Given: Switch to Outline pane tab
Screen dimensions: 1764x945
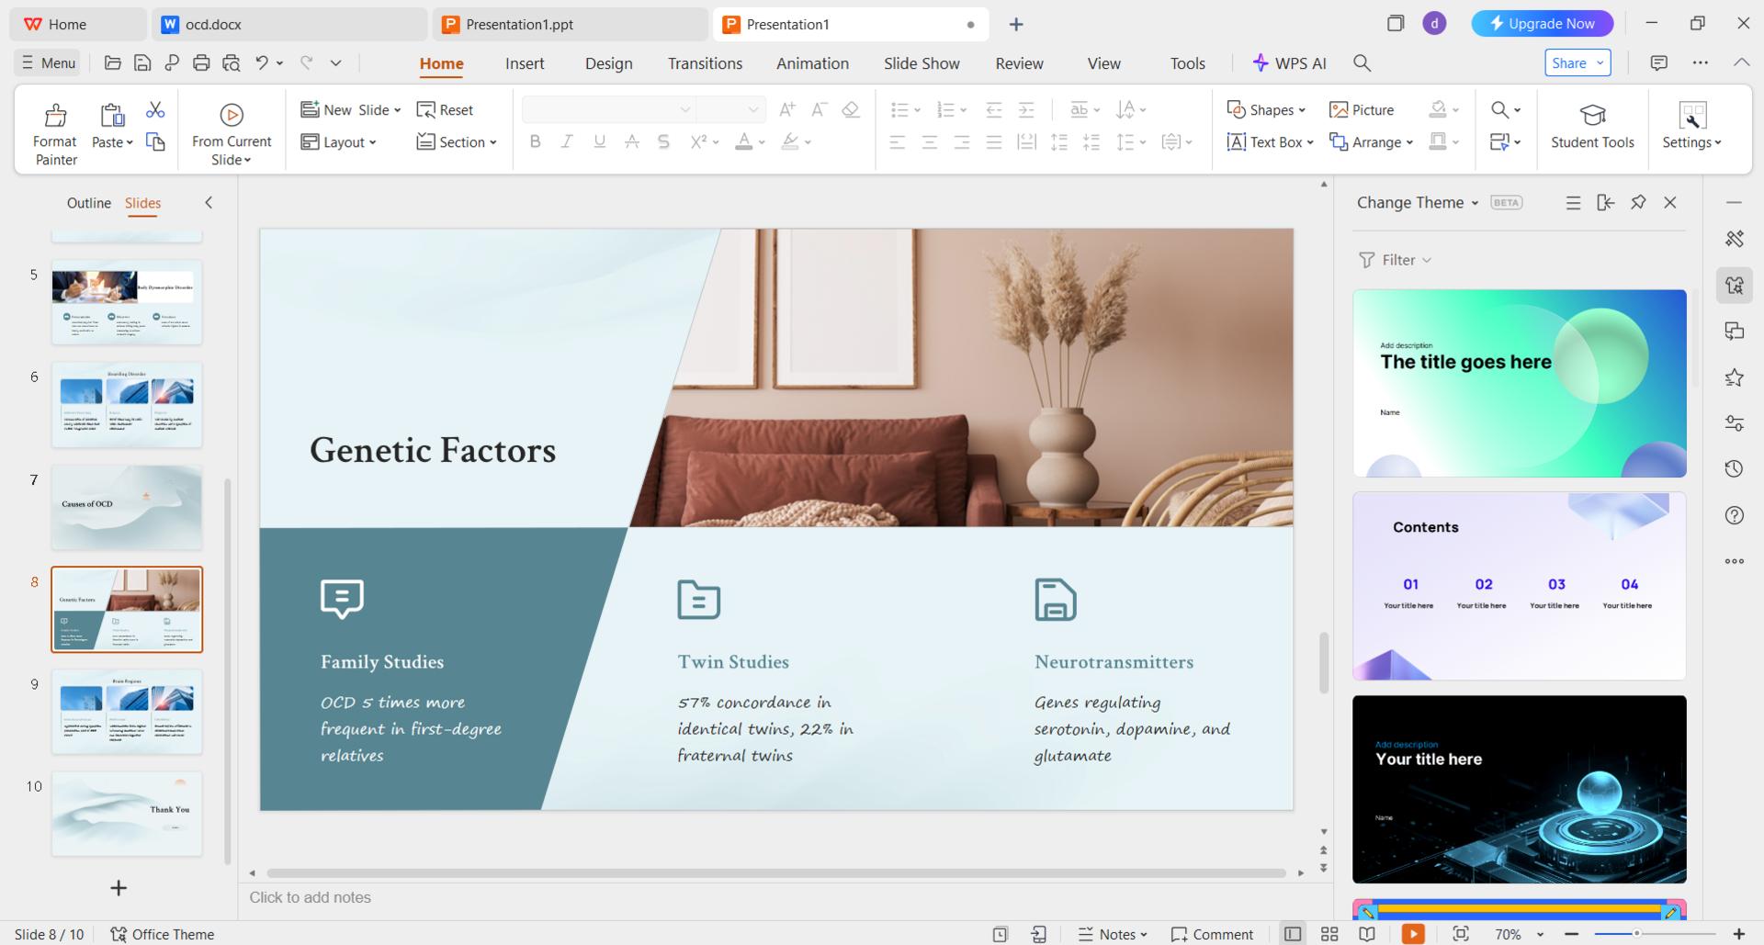Looking at the screenshot, I should 89,203.
